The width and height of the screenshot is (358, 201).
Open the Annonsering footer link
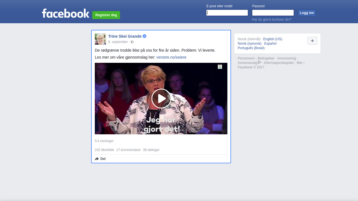[x=287, y=58]
